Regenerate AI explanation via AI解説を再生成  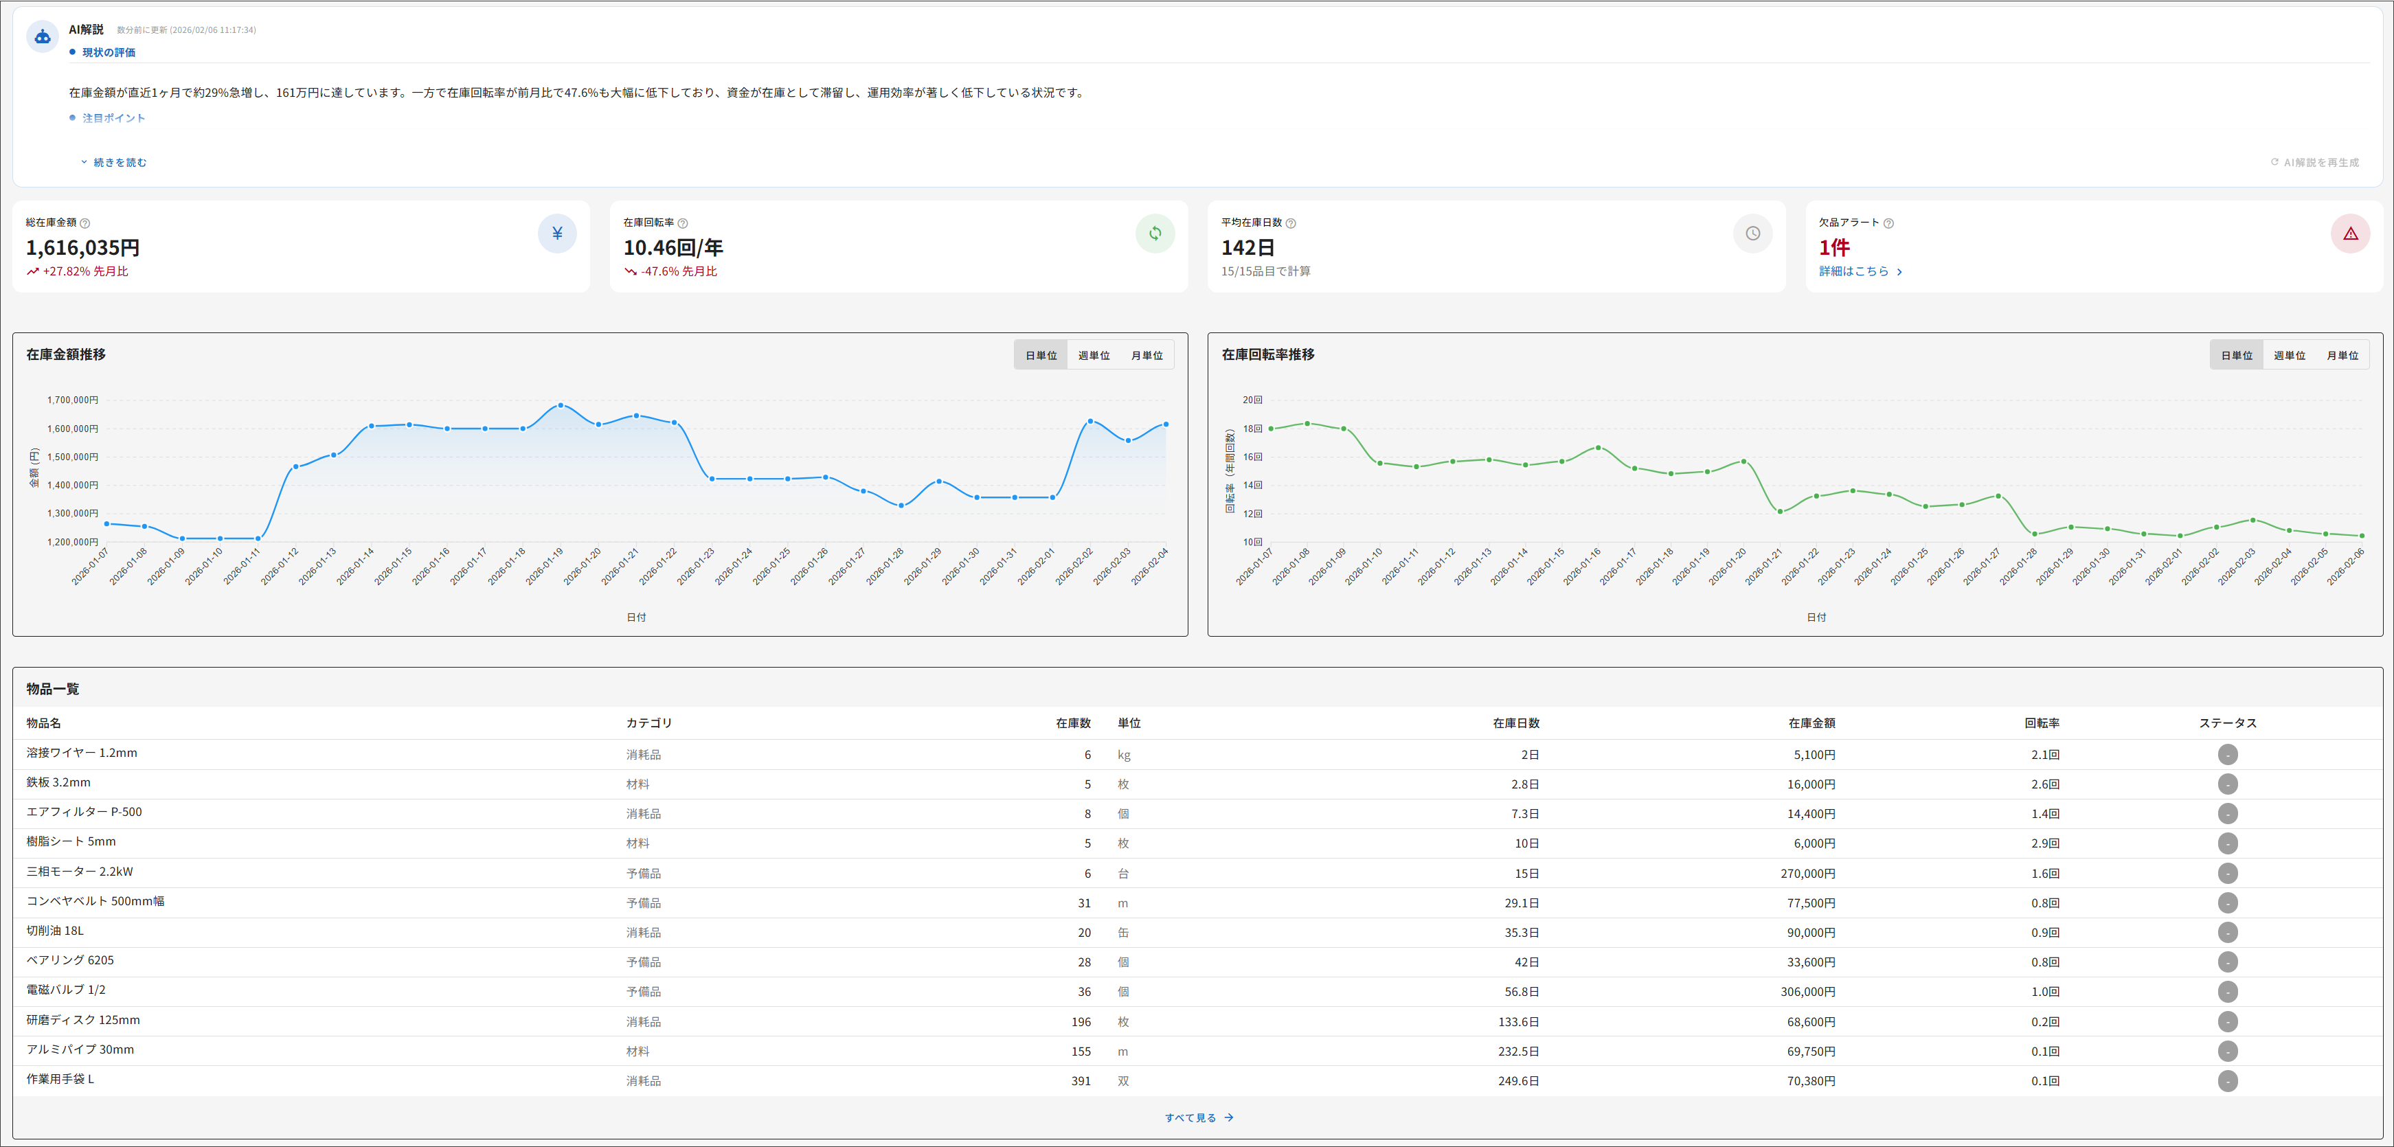[2315, 163]
